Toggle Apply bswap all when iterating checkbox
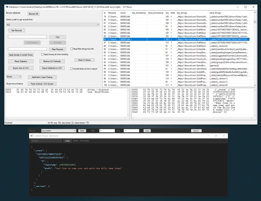Viewport: 261px width, 201px height. [x=42, y=54]
